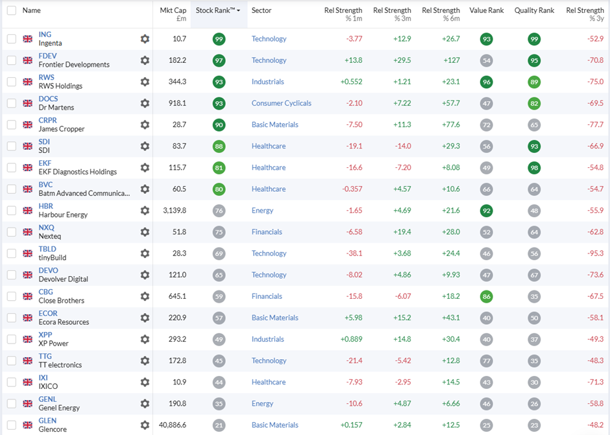The width and height of the screenshot is (610, 435).
Task: Tick the checkbox for the Genel Energy row
Action: pos(12,403)
